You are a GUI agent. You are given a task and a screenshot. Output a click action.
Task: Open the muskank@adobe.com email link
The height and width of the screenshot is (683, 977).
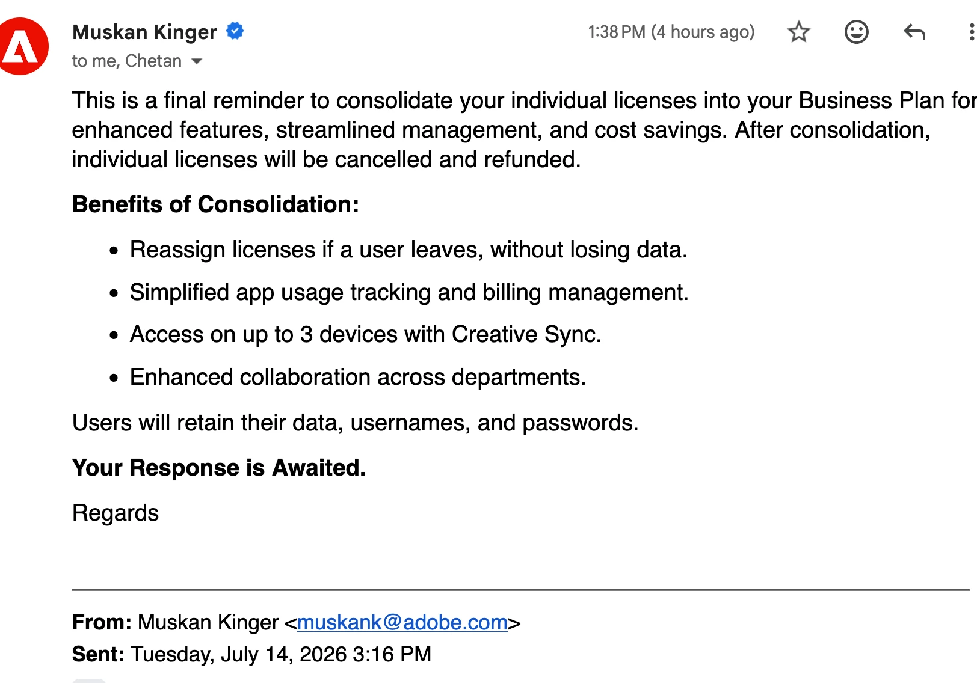tap(402, 622)
